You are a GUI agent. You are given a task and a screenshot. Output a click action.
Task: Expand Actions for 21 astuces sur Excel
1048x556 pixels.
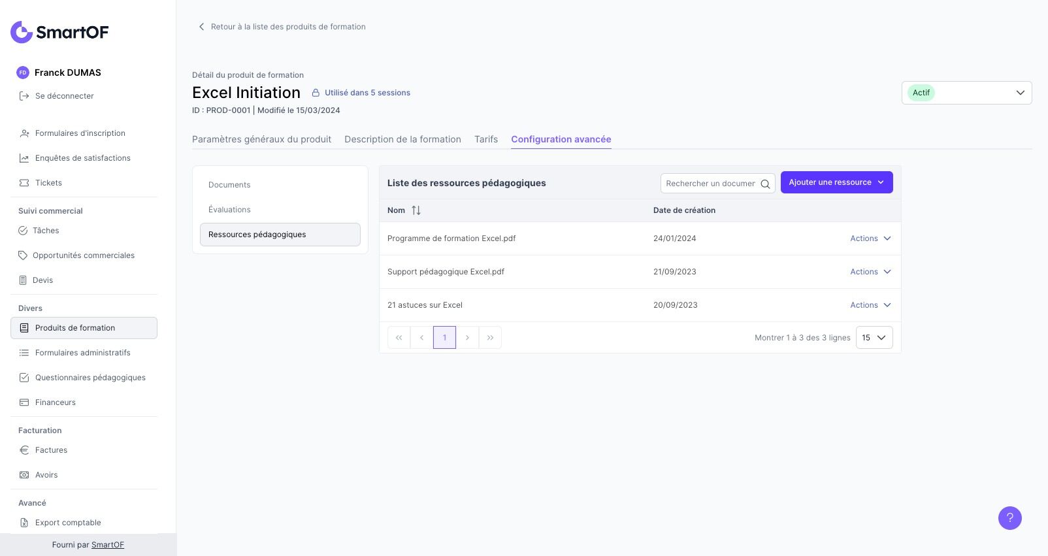(x=870, y=305)
